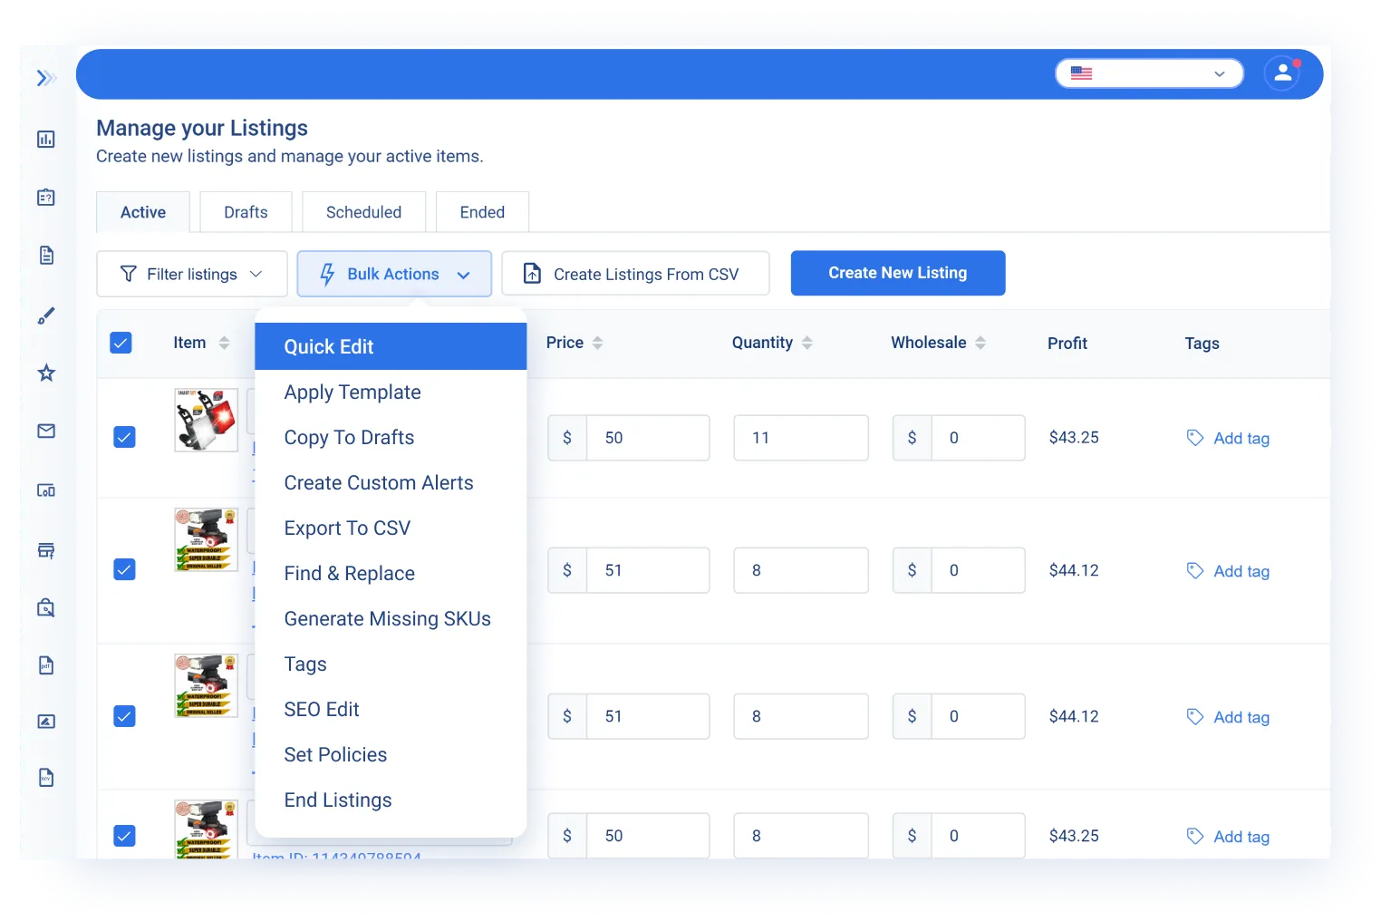This screenshot has height=921, width=1381.
Task: Switch to the Active tab
Action: click(143, 212)
